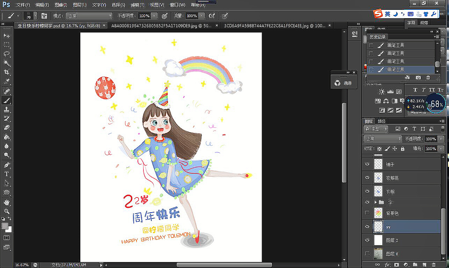Open the layer opacity dropdown arrow
Image resolution: width=449 pixels, height=268 pixels.
click(x=441, y=139)
